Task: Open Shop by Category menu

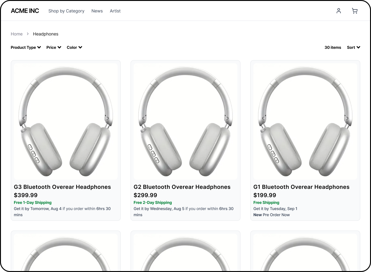Action: 66,11
